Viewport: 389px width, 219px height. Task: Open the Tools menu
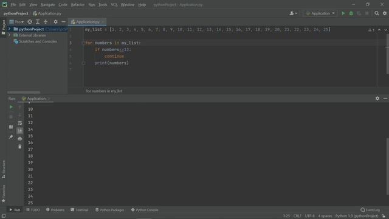[103, 5]
